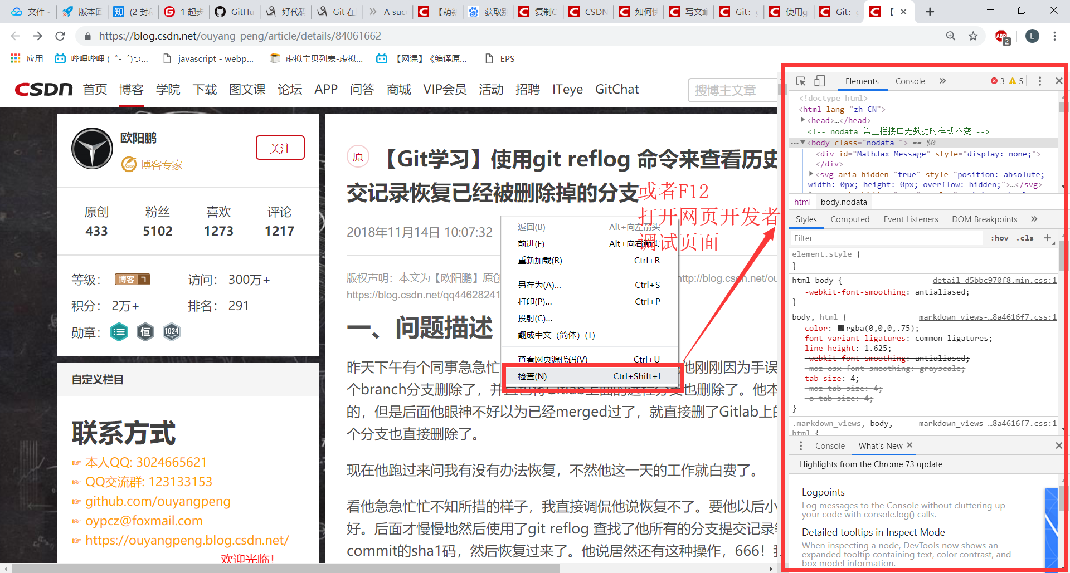1070x573 pixels.
Task: Bookmark this page with the star icon
Action: (x=973, y=36)
